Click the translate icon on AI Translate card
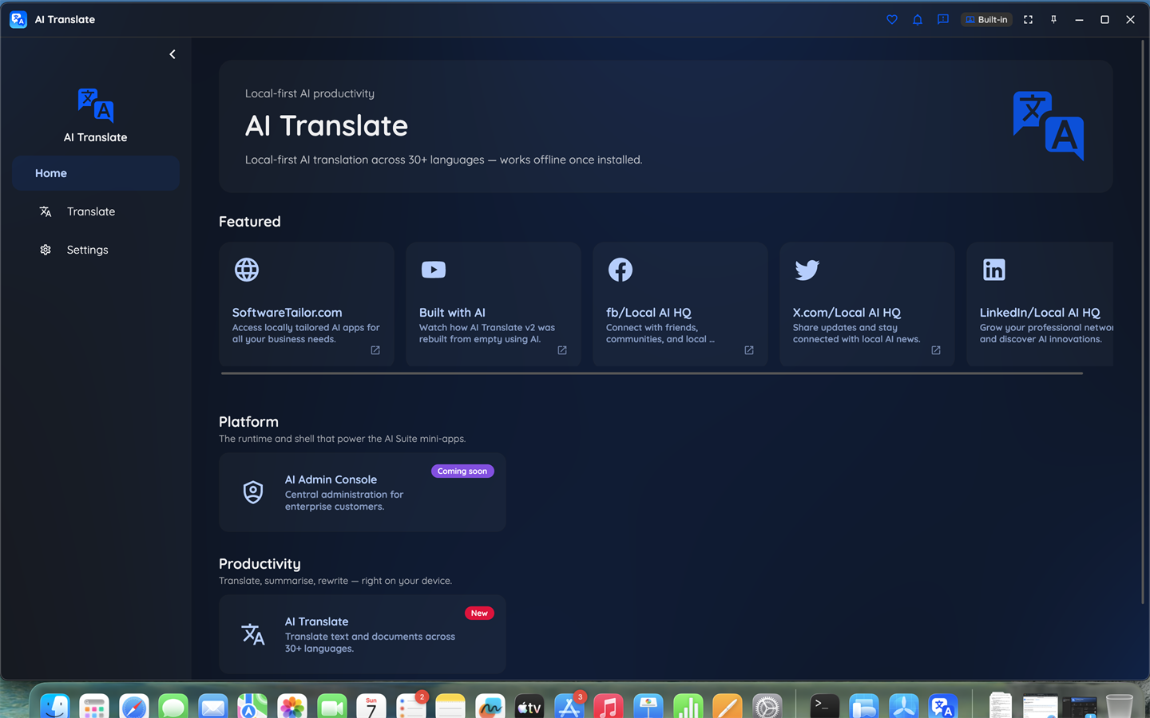Viewport: 1150px width, 718px height. click(x=253, y=634)
